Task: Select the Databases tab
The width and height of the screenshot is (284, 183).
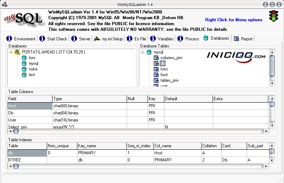Action: 216,38
